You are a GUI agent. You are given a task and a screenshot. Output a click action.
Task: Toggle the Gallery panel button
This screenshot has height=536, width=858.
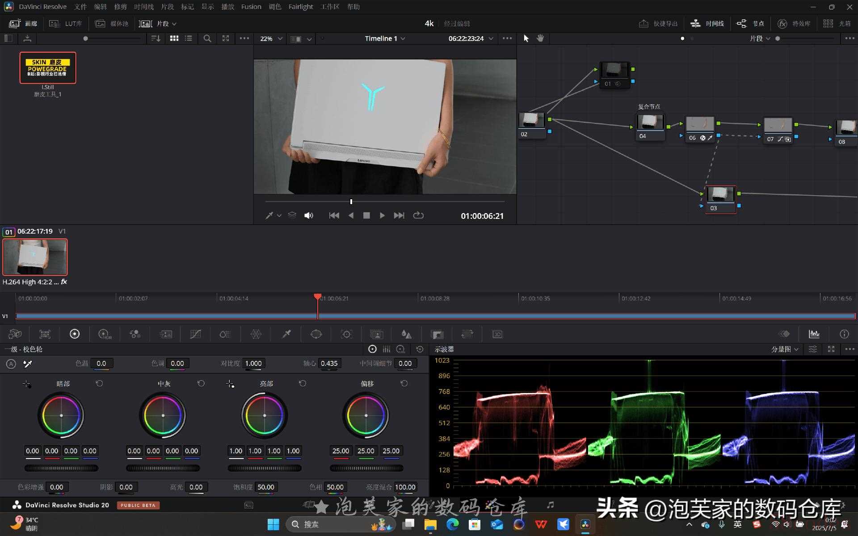24,23
